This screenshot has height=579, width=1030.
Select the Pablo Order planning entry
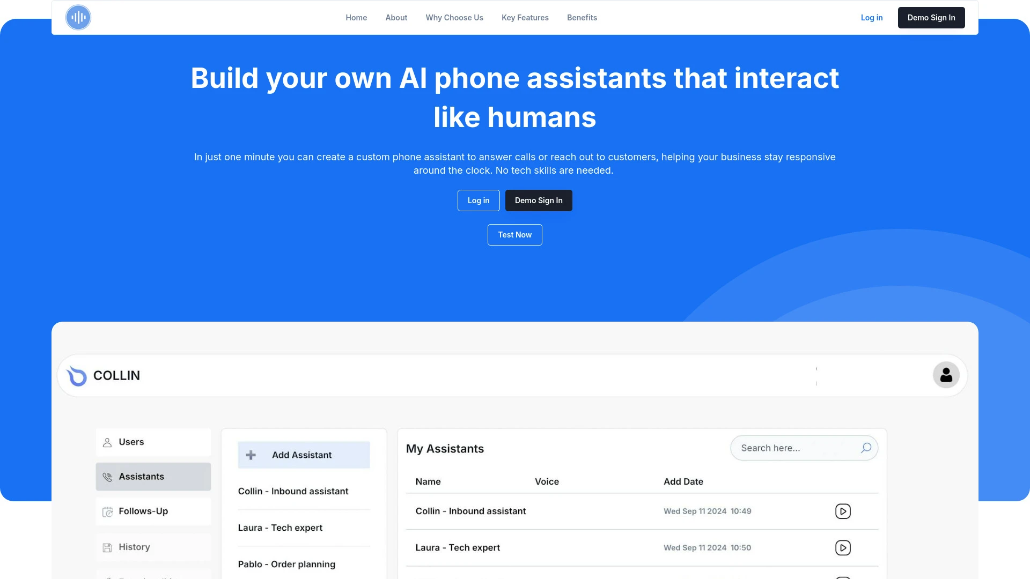[x=286, y=563]
